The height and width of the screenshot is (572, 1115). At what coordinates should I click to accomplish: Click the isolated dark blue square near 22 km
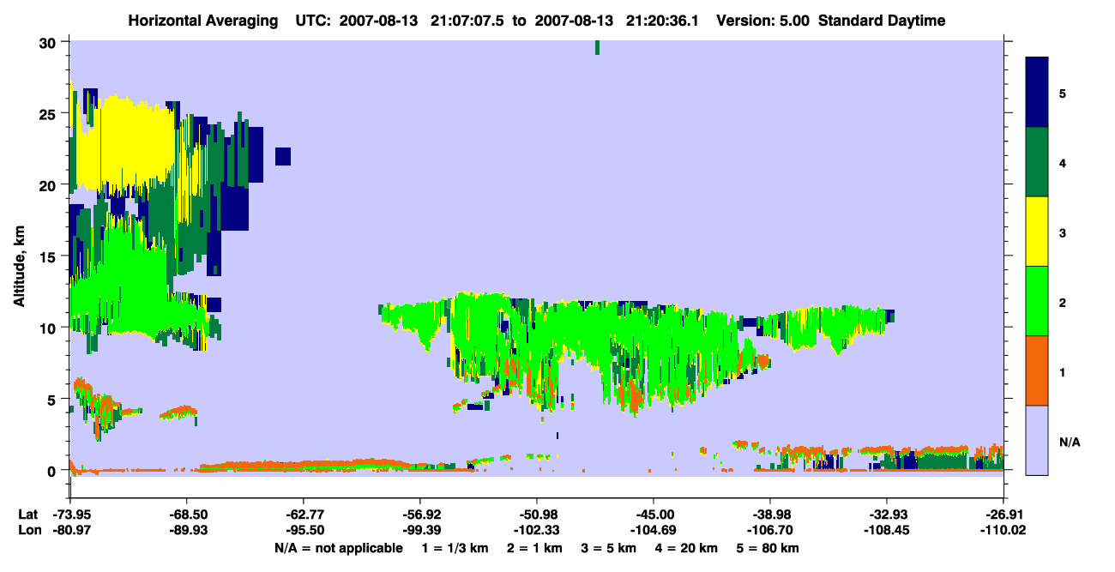(x=283, y=156)
